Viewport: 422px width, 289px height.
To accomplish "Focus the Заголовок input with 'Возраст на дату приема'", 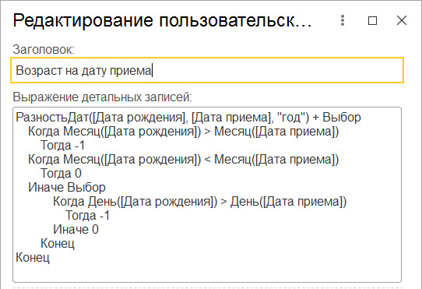I will pyautogui.click(x=207, y=70).
